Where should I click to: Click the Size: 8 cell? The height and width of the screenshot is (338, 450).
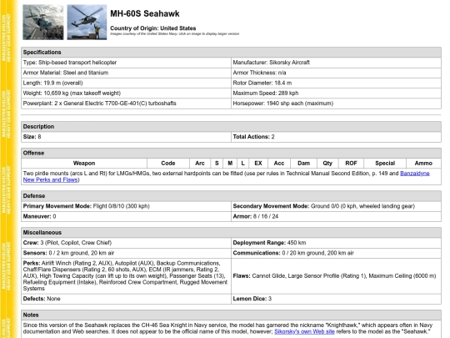pyautogui.click(x=126, y=137)
